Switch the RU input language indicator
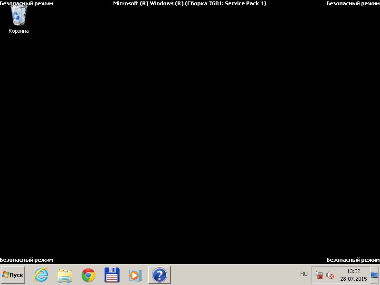380x285 pixels. 304,274
